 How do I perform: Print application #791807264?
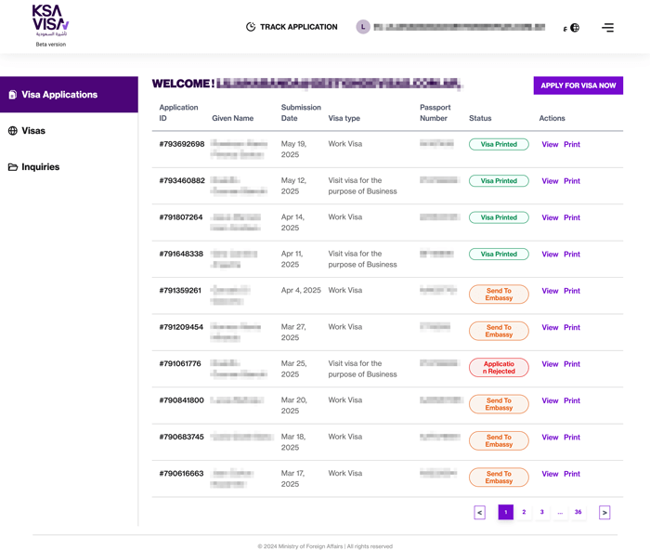(572, 217)
